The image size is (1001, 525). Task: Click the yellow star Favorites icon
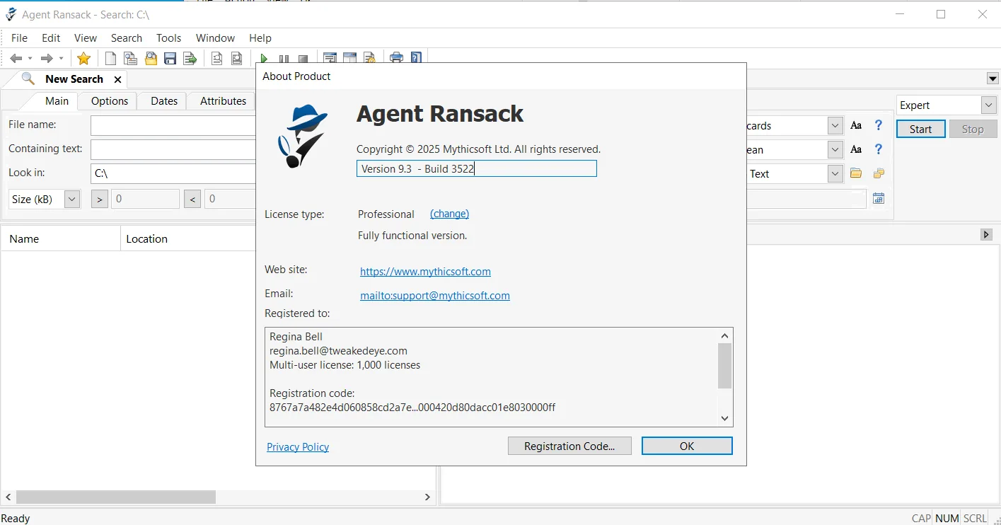tap(83, 58)
